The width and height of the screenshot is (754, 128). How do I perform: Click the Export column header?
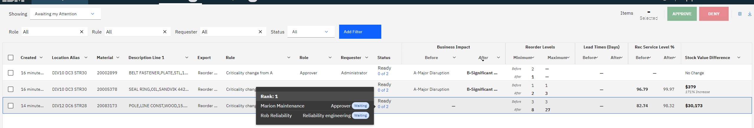coord(204,58)
